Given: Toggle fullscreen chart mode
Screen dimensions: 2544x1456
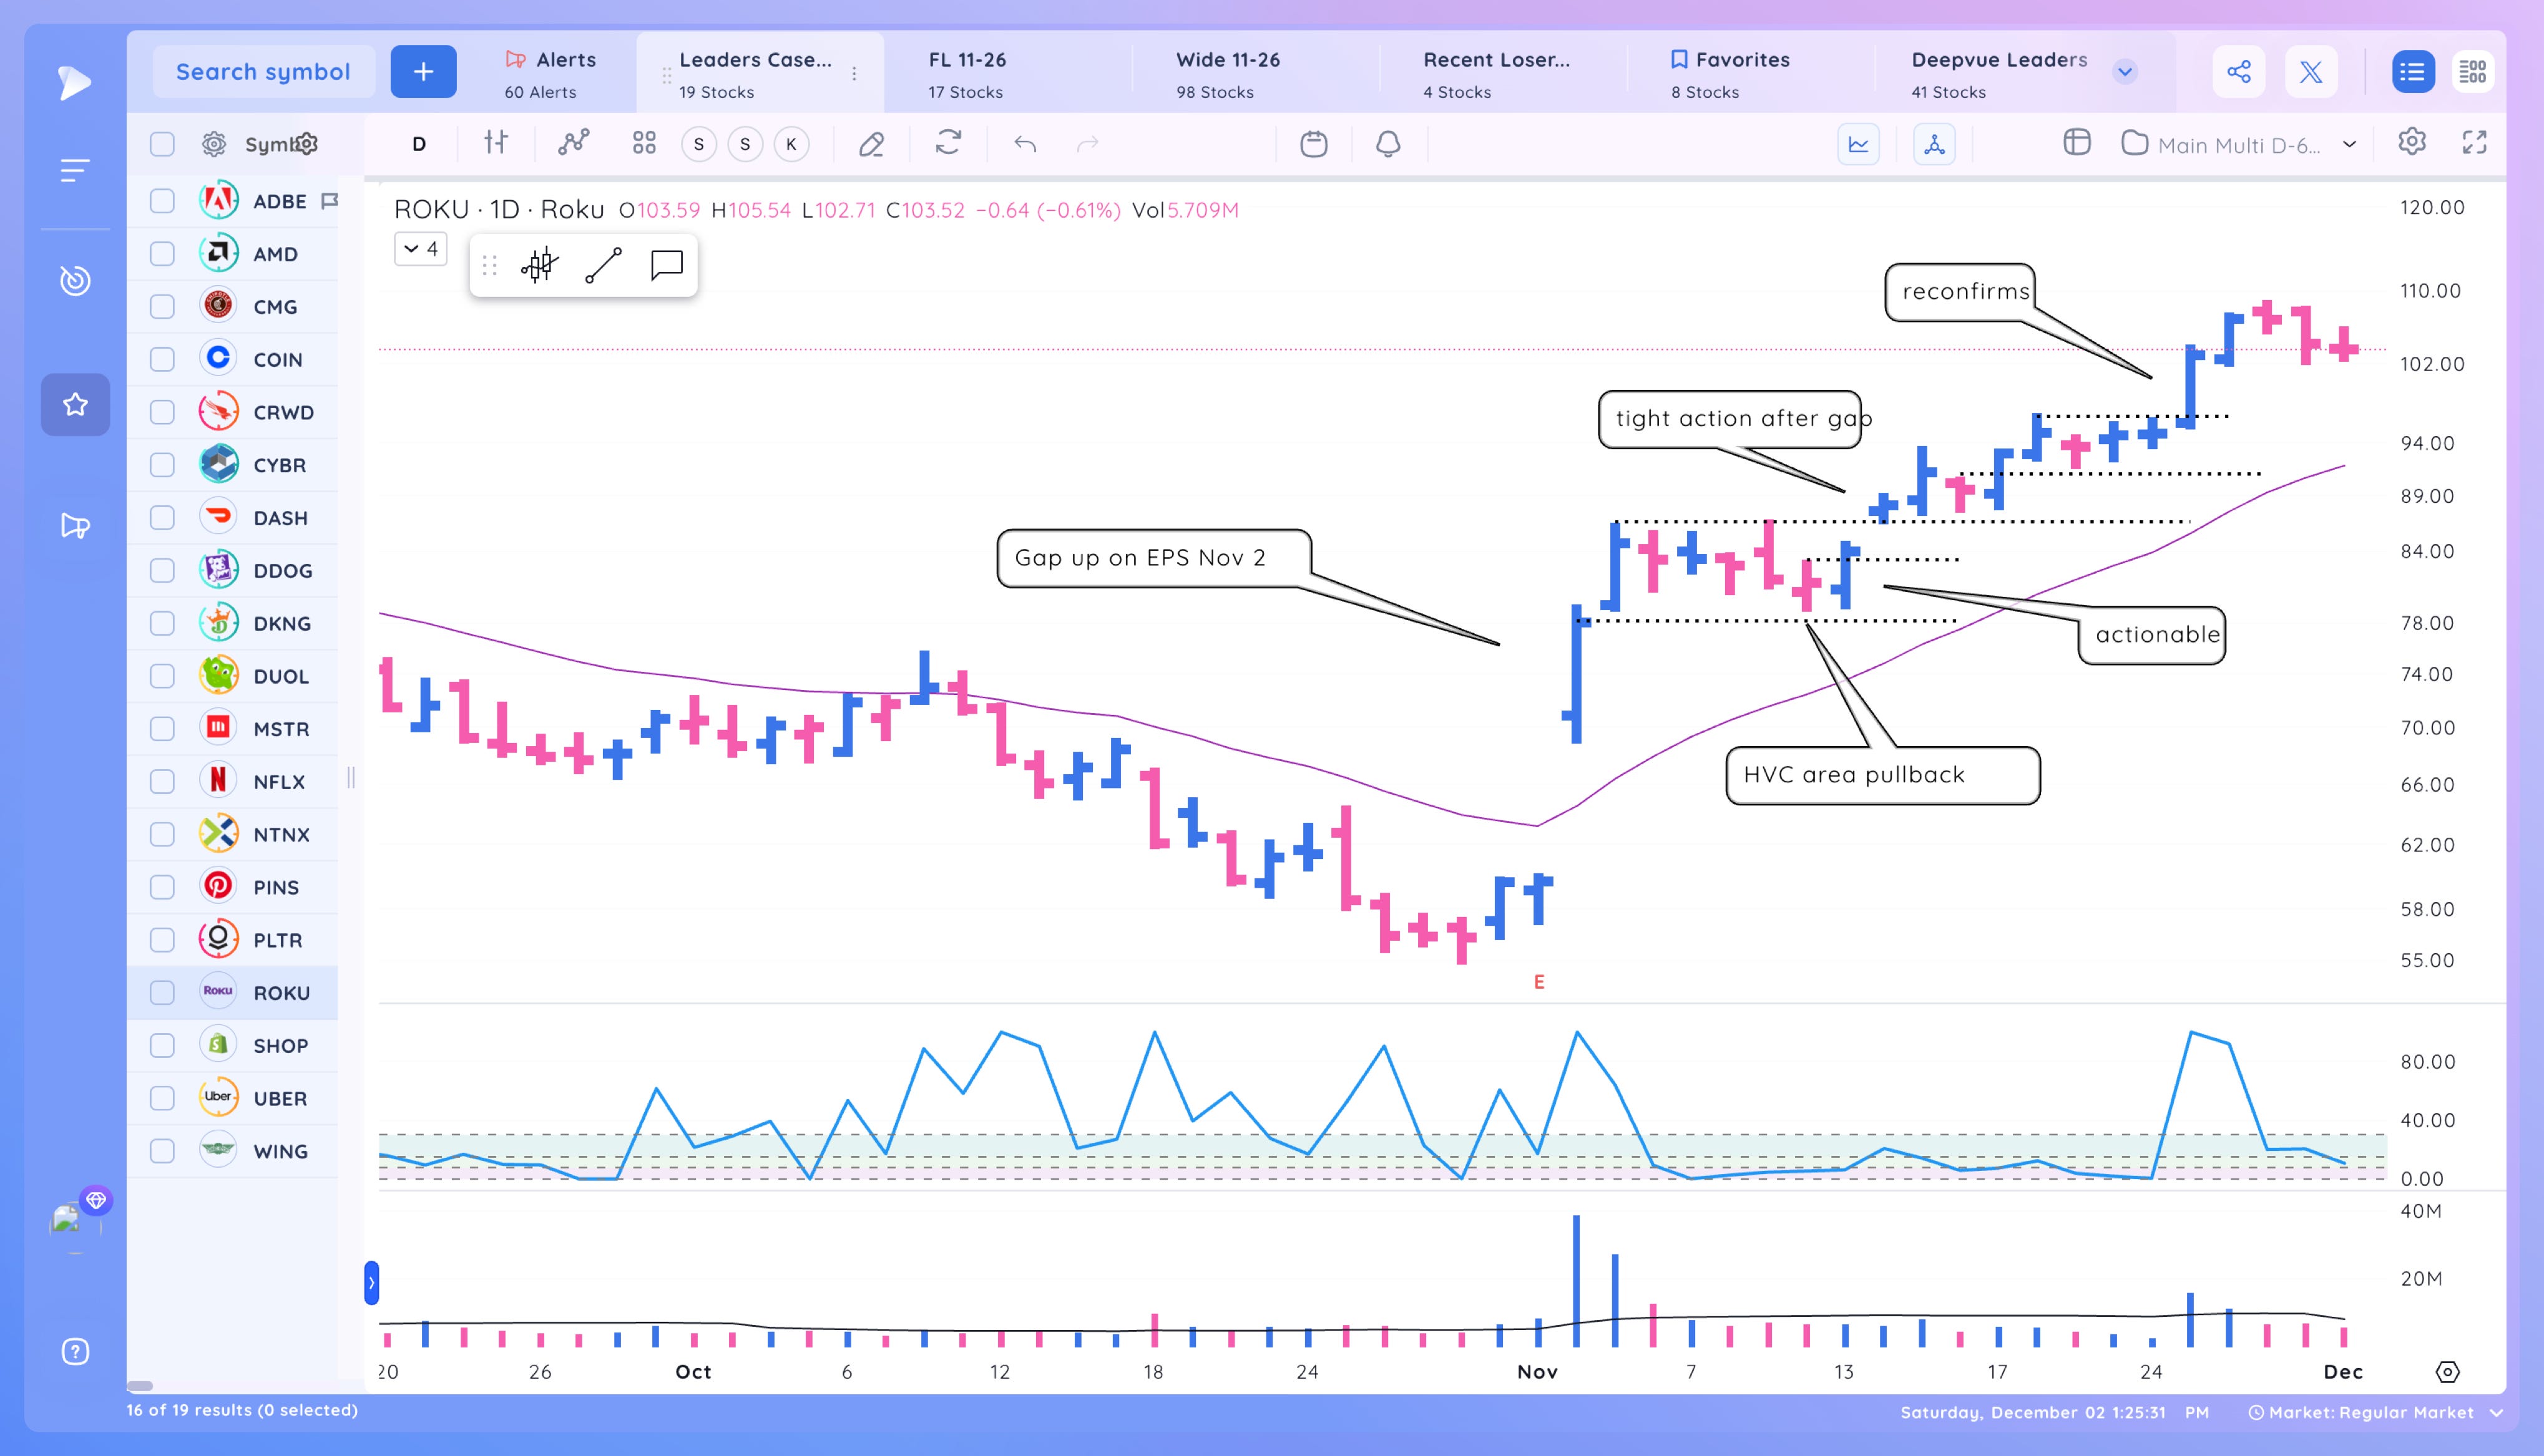Looking at the screenshot, I should 2474,143.
